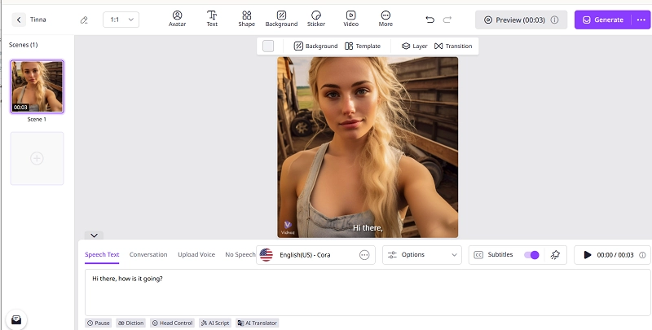Open the Transition option
Screen dimensions: 652x330
(x=453, y=46)
